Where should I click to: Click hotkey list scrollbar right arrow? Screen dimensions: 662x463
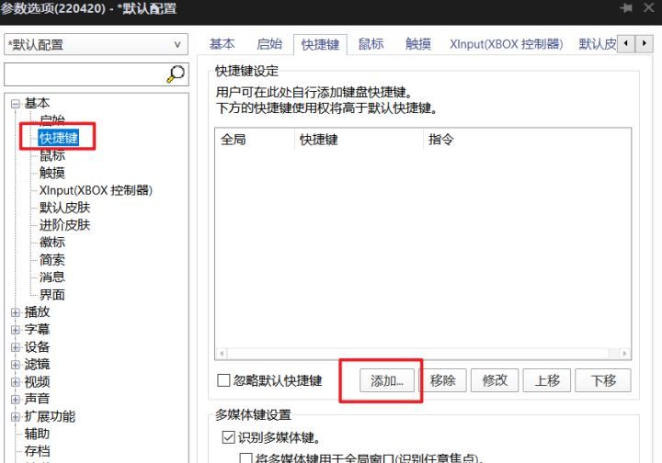click(x=624, y=354)
